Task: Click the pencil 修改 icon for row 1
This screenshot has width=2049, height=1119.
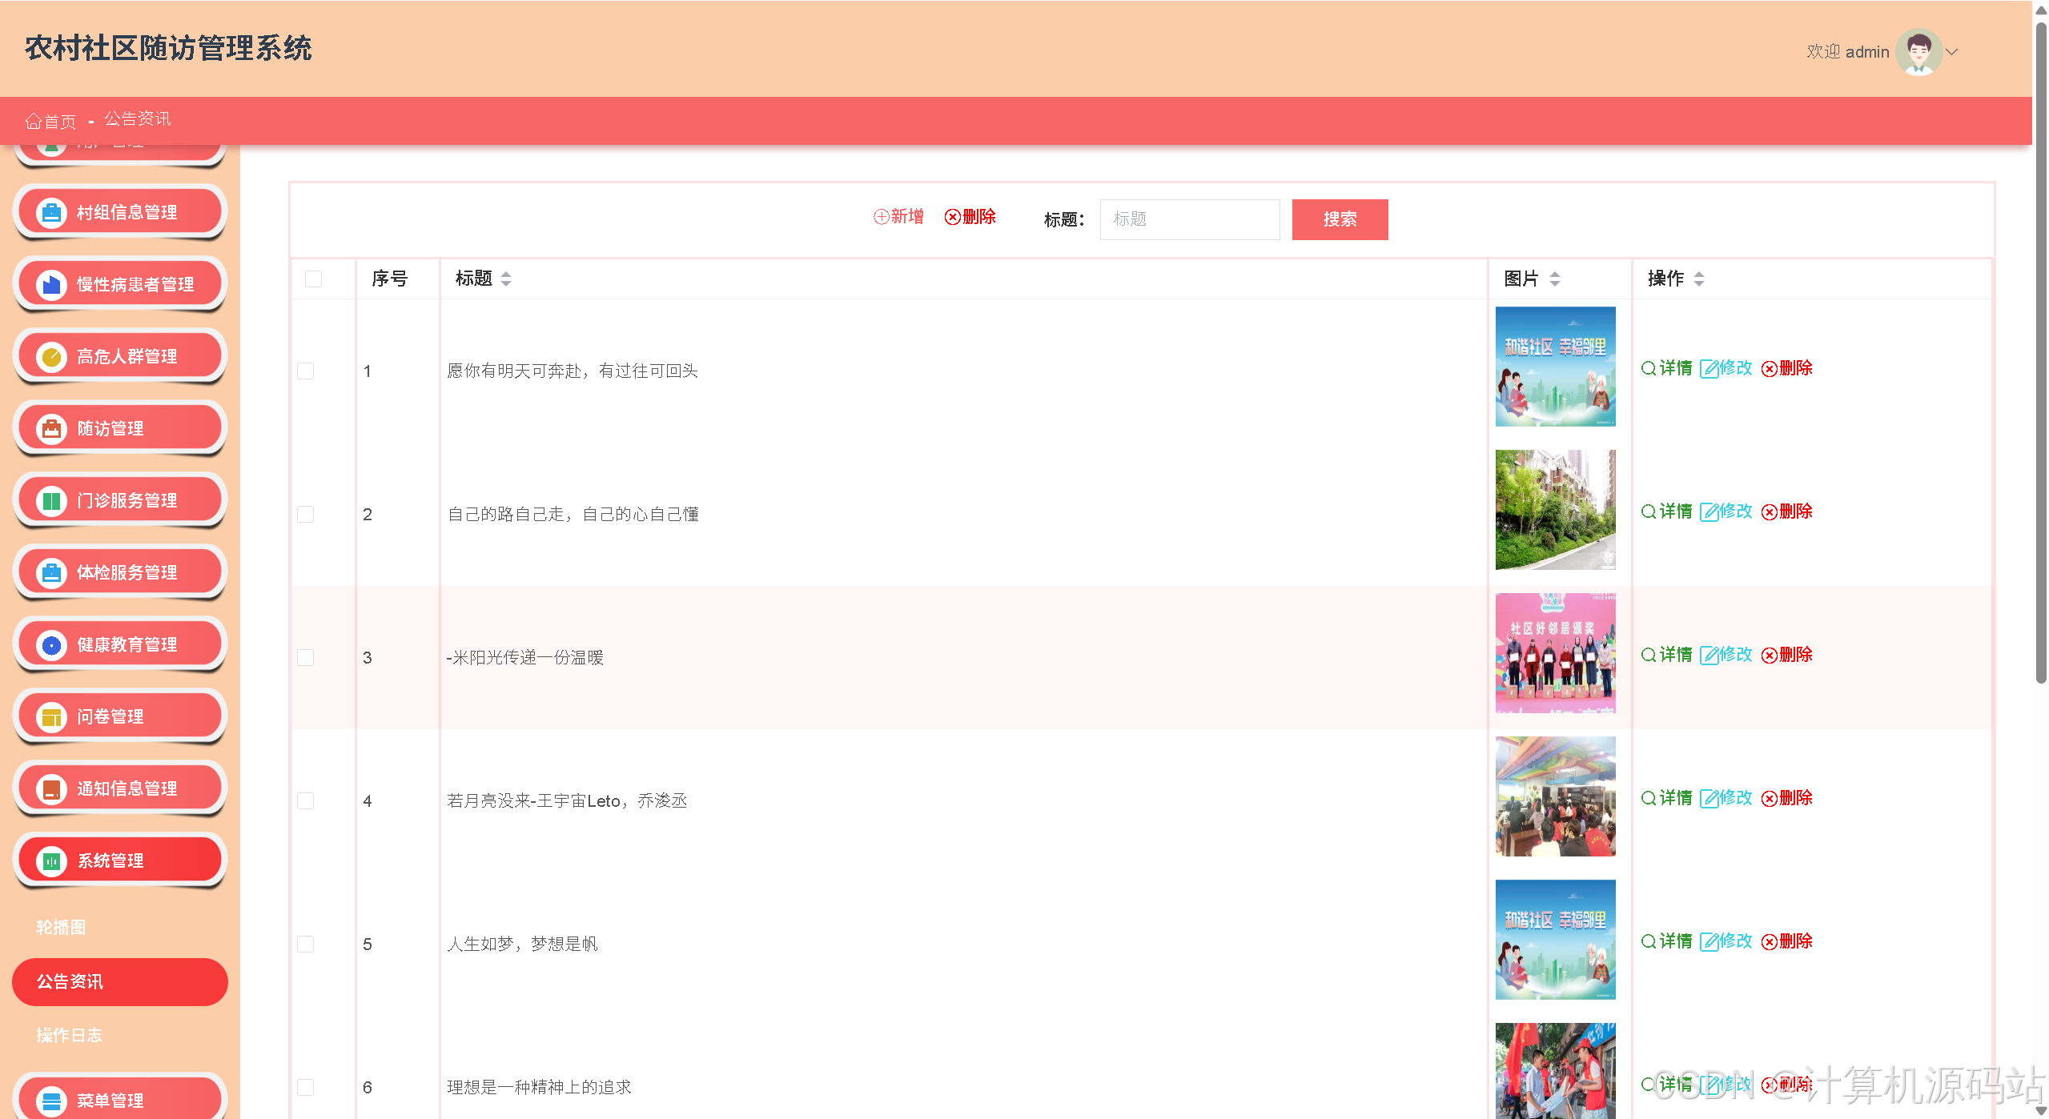Action: (x=1709, y=368)
